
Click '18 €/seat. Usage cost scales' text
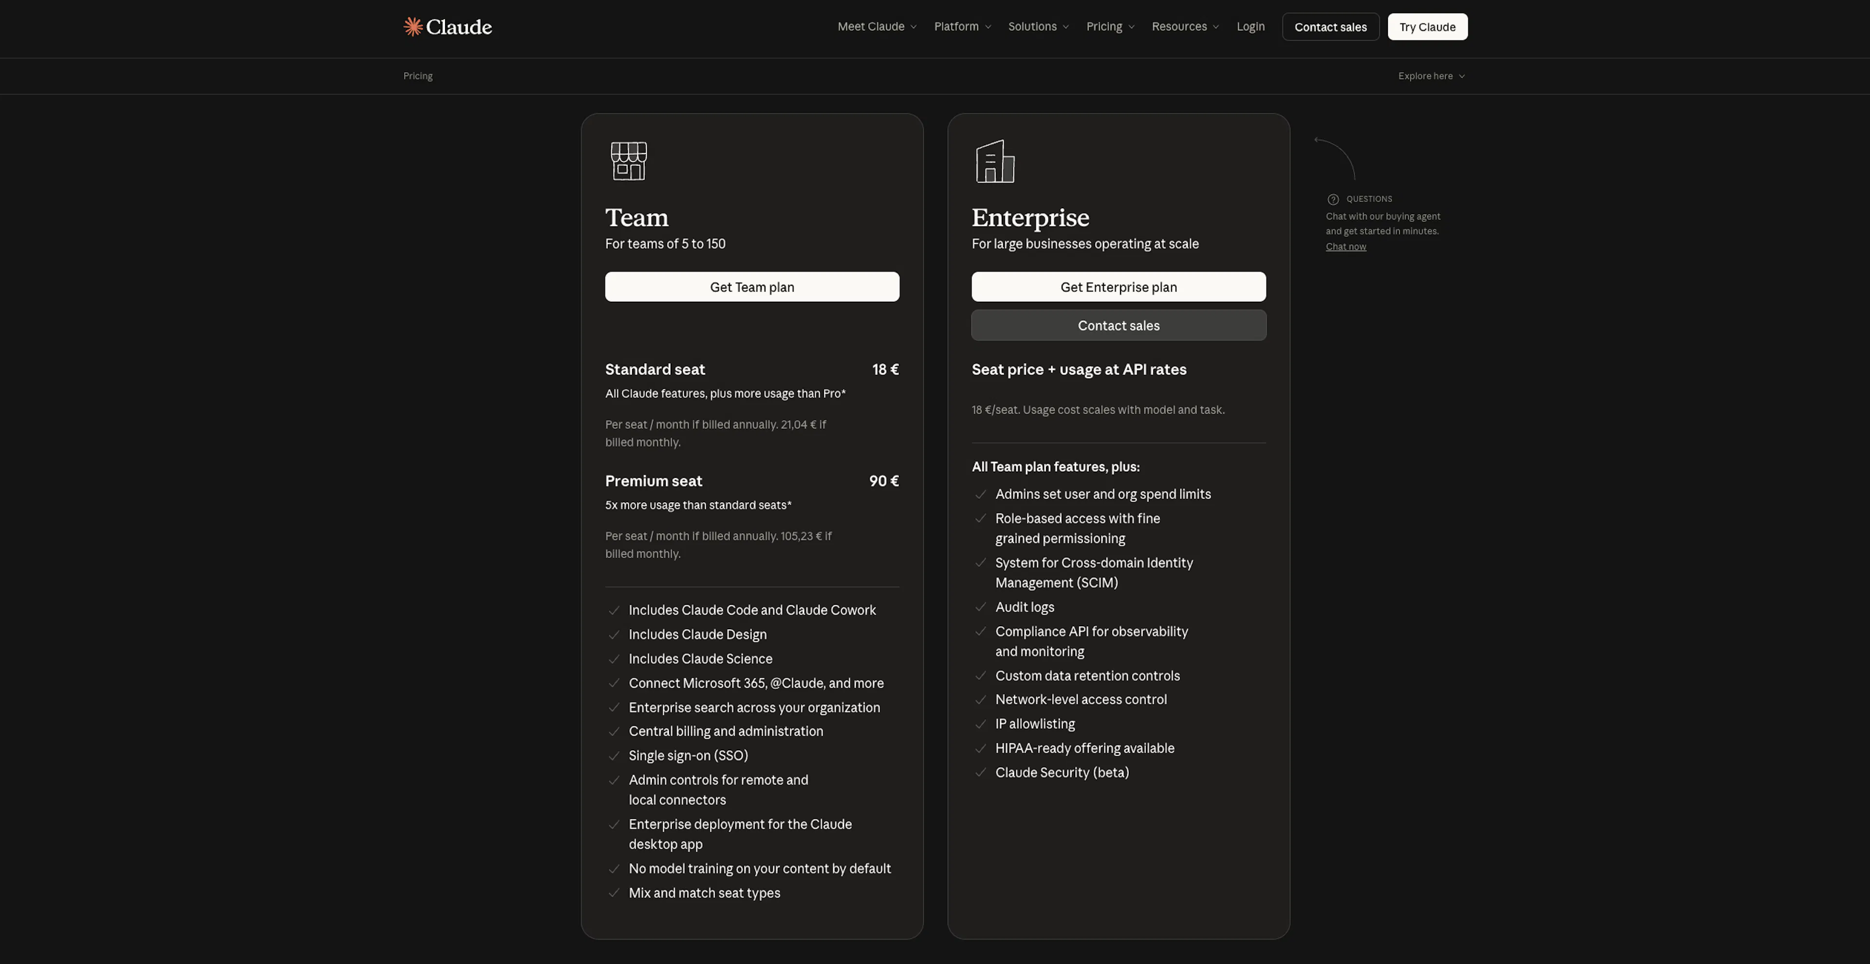coord(1098,411)
